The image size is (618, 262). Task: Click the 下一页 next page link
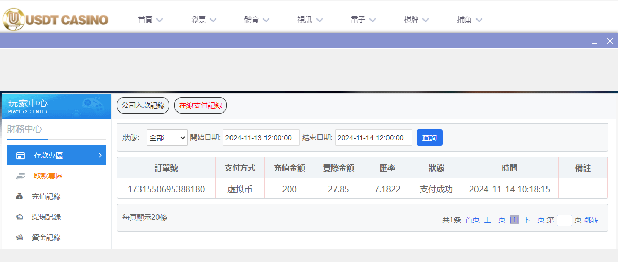click(534, 220)
